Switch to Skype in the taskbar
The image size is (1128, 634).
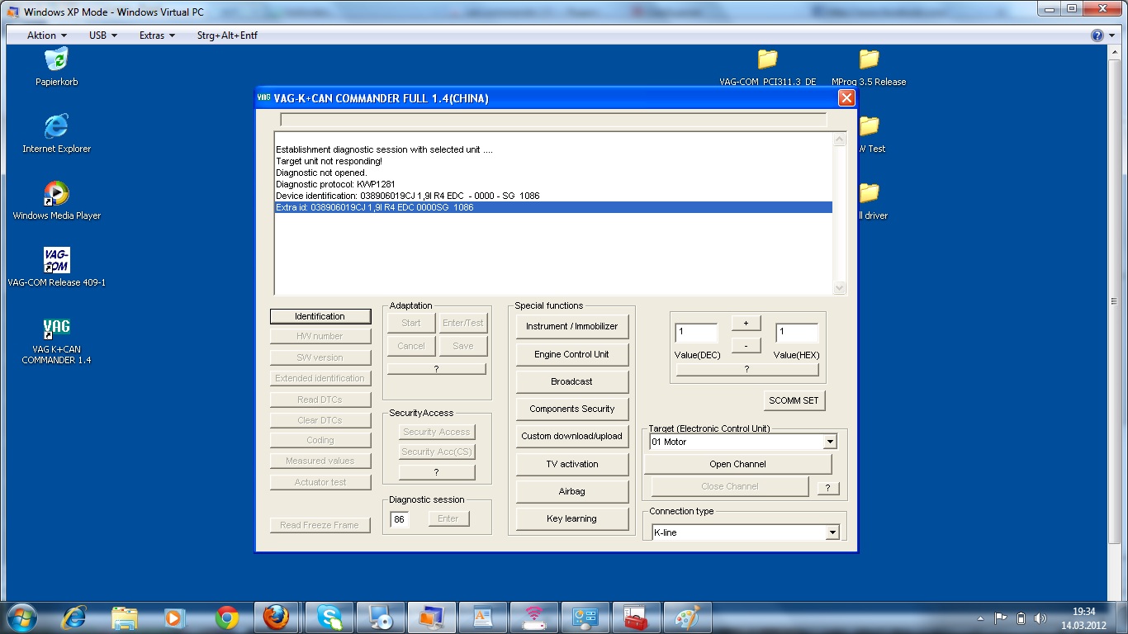329,617
